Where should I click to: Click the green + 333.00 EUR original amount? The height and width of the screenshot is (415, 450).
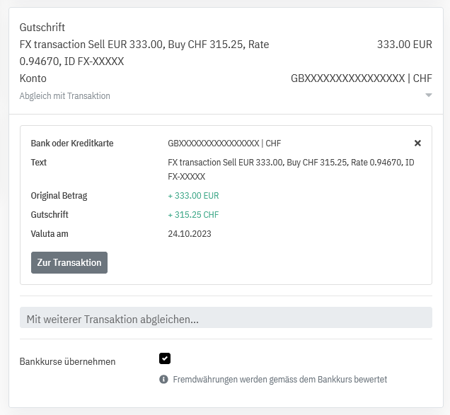click(x=193, y=196)
